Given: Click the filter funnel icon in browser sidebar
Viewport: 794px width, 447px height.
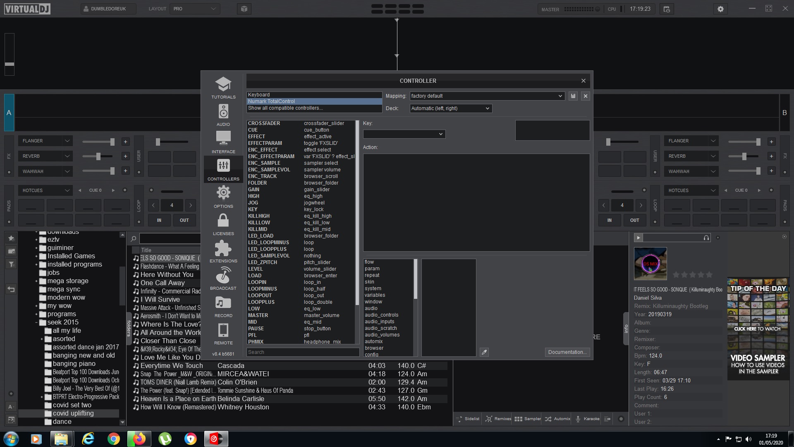Looking at the screenshot, I should 11,264.
